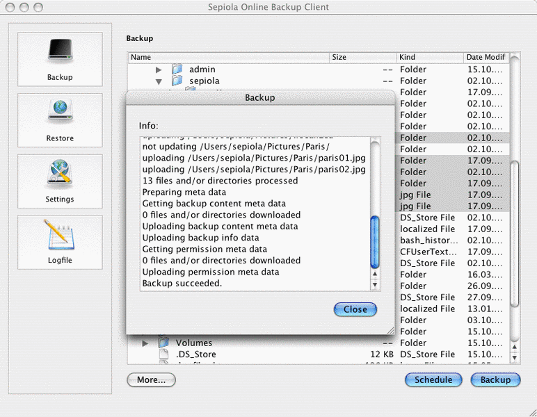Expand the Volumes folder
This screenshot has height=417, width=537.
coord(145,343)
